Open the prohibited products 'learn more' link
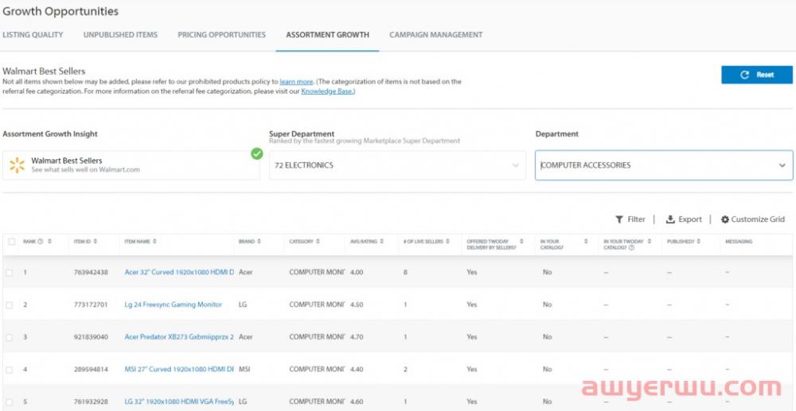Viewport: 796px width, 411px height. click(296, 82)
